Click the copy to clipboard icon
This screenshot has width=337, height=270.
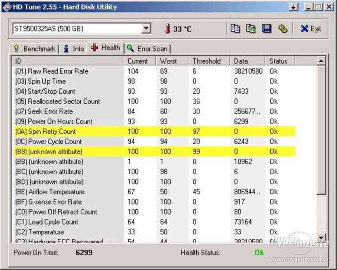click(x=235, y=28)
